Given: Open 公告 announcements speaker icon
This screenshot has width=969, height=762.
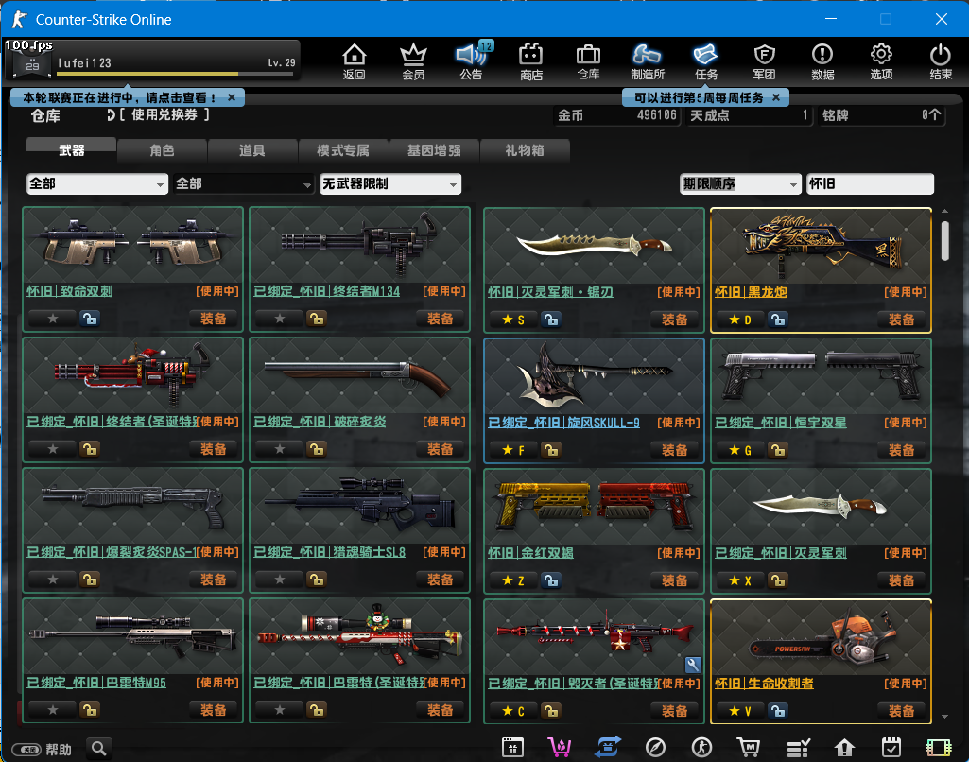Looking at the screenshot, I should [x=471, y=61].
